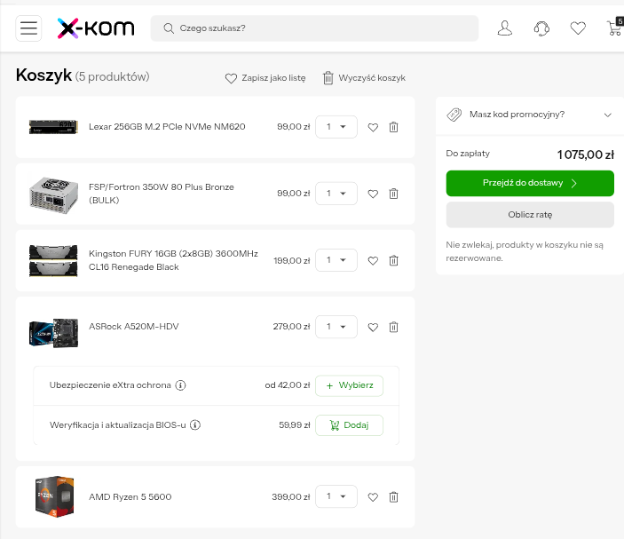
Task: Click the Oblicz ratę button
Action: [x=529, y=215]
